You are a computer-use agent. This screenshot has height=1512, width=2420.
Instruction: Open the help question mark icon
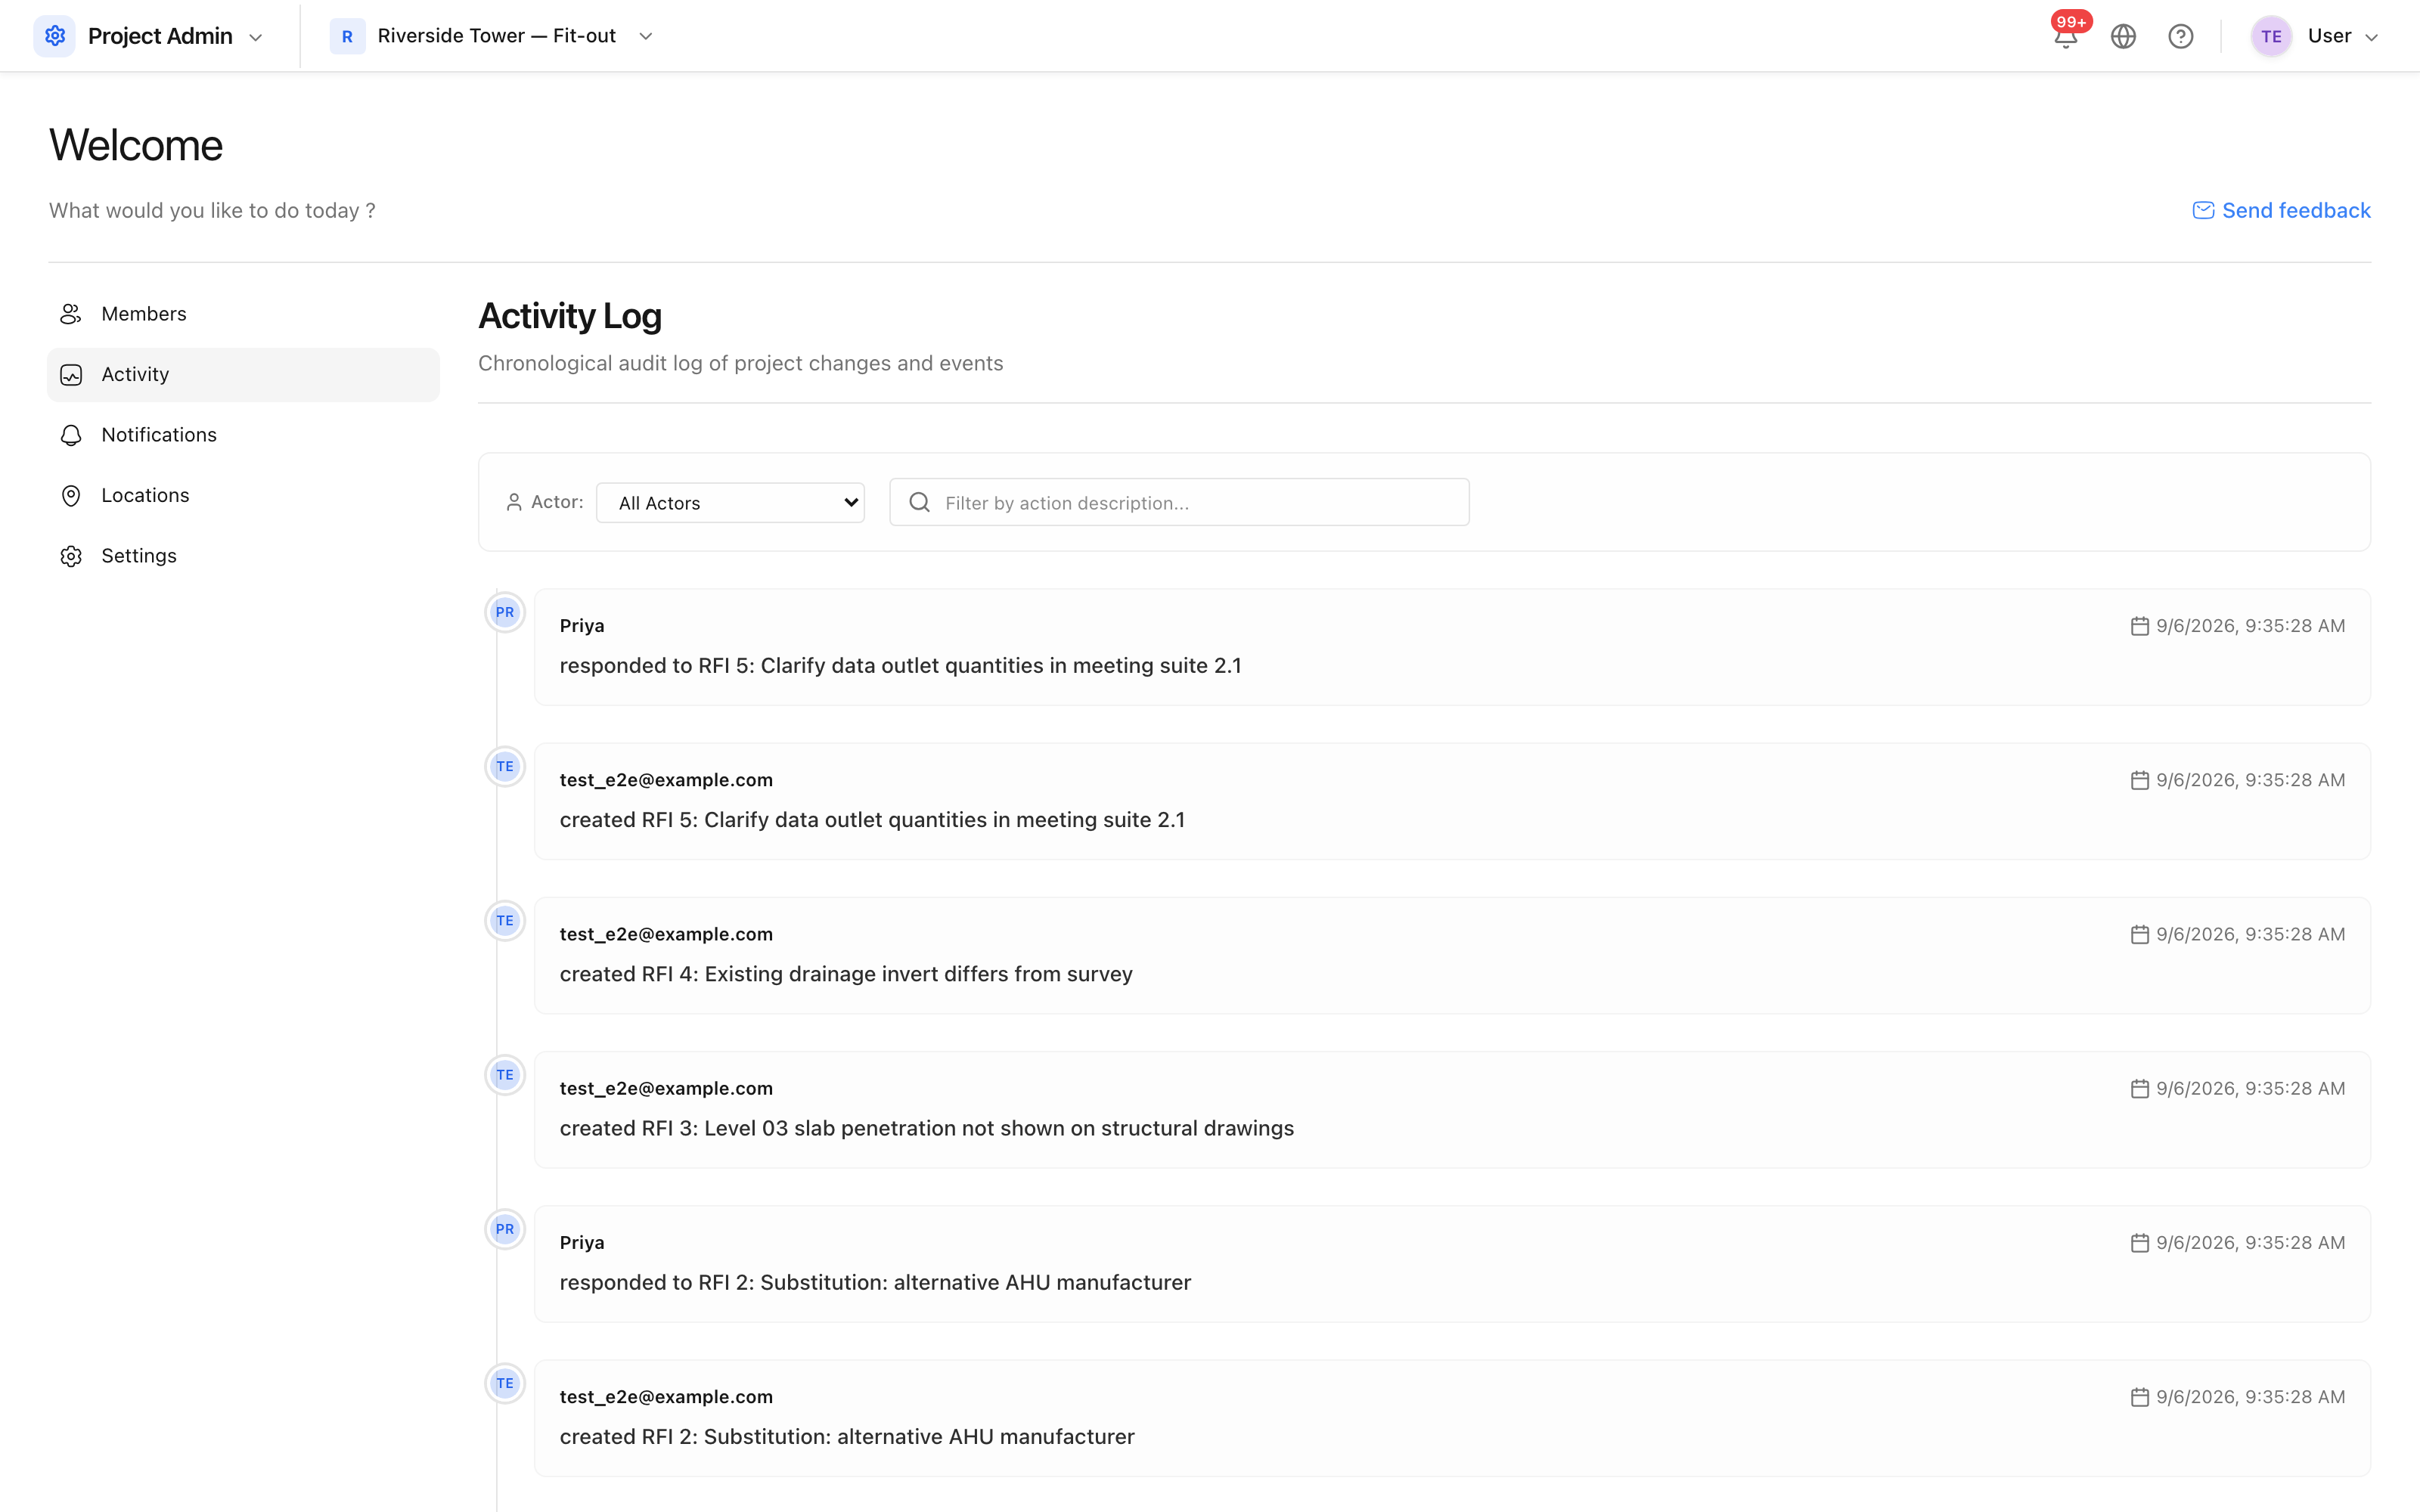pos(2181,36)
